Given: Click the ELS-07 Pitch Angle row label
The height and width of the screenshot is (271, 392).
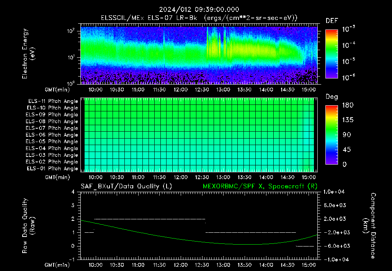Looking at the screenshot, I should pos(52,128).
